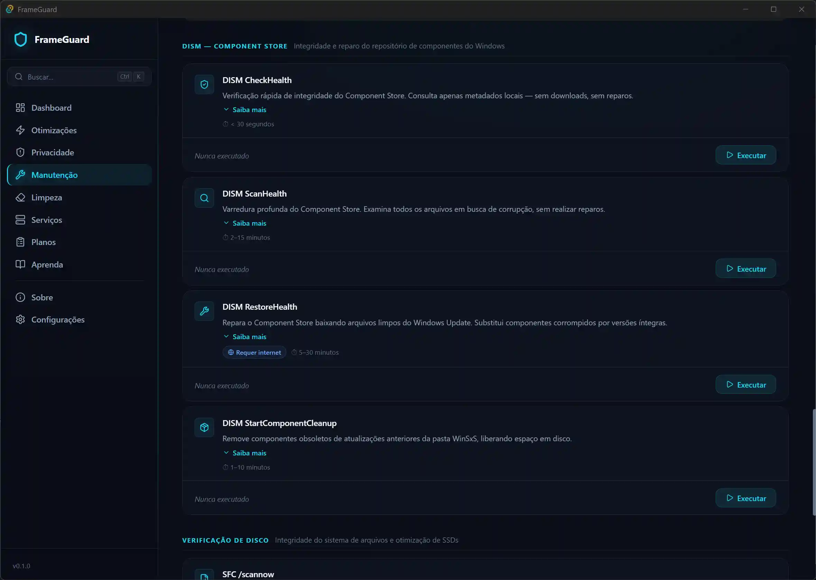Expand Saiba mais under DISM ScanHealth
816x580 pixels.
pos(249,223)
